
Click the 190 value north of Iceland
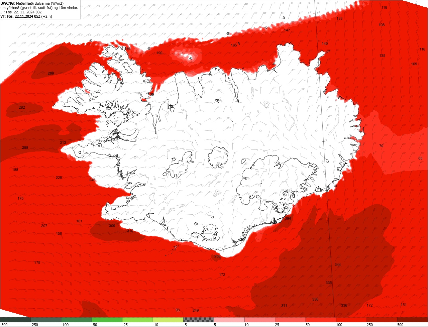click(x=159, y=53)
